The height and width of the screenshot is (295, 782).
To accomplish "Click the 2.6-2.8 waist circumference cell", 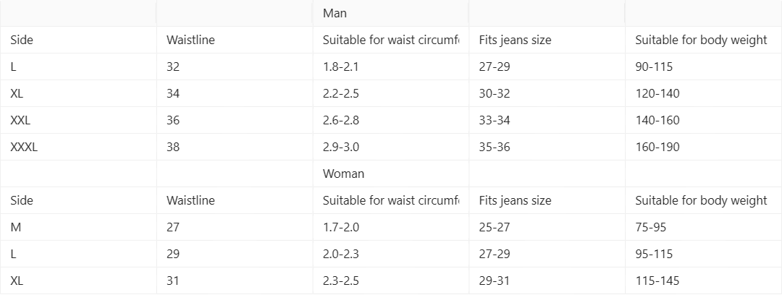I will point(341,120).
